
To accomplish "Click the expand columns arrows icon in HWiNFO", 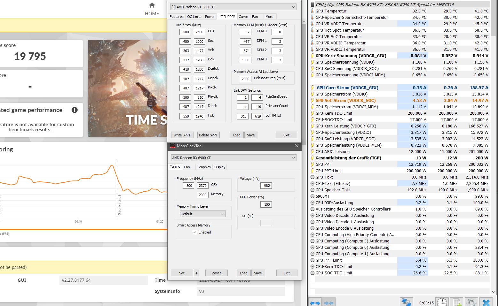I will tap(315, 303).
